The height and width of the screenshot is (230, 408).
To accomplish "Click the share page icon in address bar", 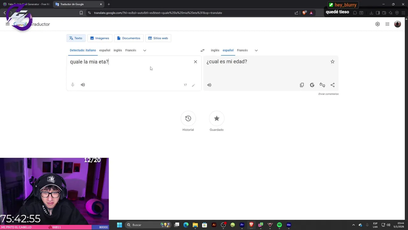I will (x=296, y=13).
